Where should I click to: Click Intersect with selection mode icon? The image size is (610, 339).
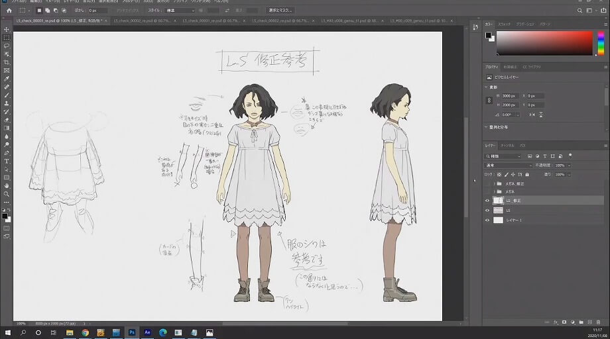click(x=64, y=11)
